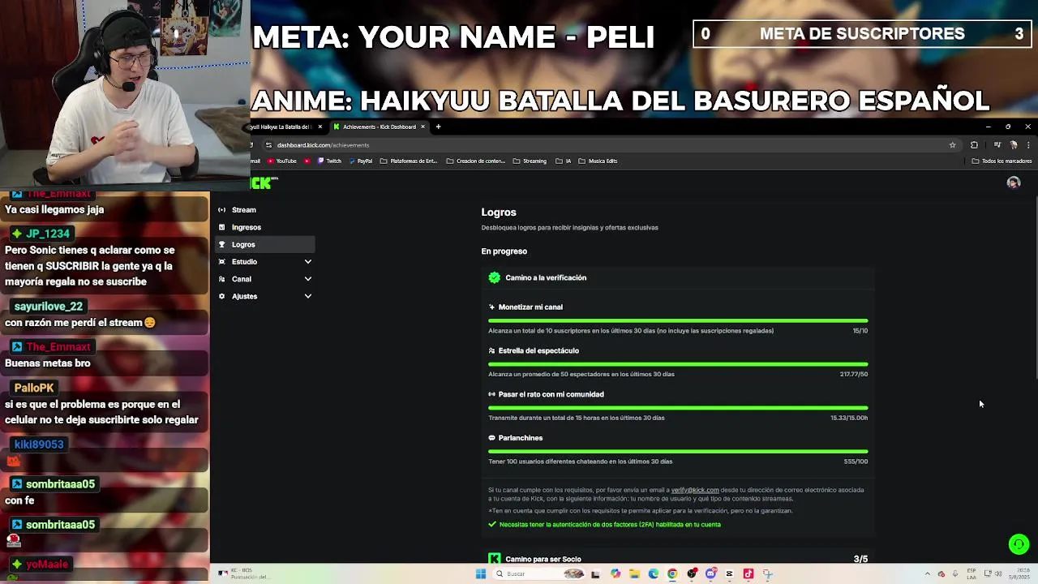The height and width of the screenshot is (584, 1038).
Task: Open verify@kick.com email link
Action: (695, 490)
